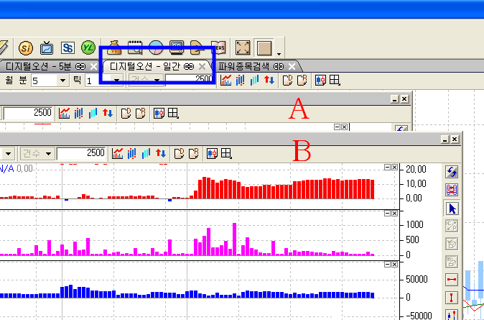The image size is (484, 320).
Task: Minimize the red bar chart pane
Action: tap(388, 167)
